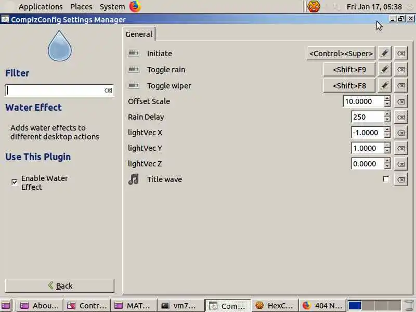Click keyboard icon beside Initiate
This screenshot has height=312, width=416.
(134, 53)
